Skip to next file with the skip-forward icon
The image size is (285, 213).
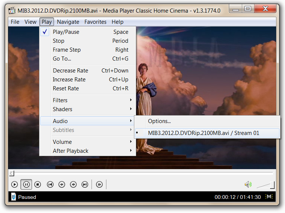pyautogui.click(x=85, y=184)
